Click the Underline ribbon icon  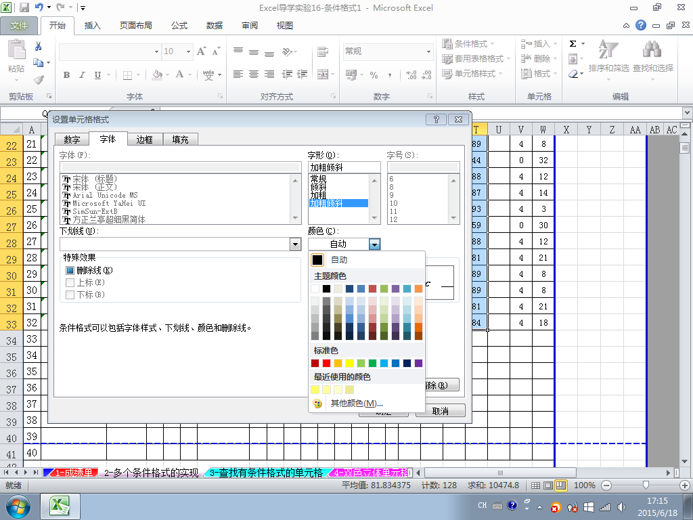[97, 74]
